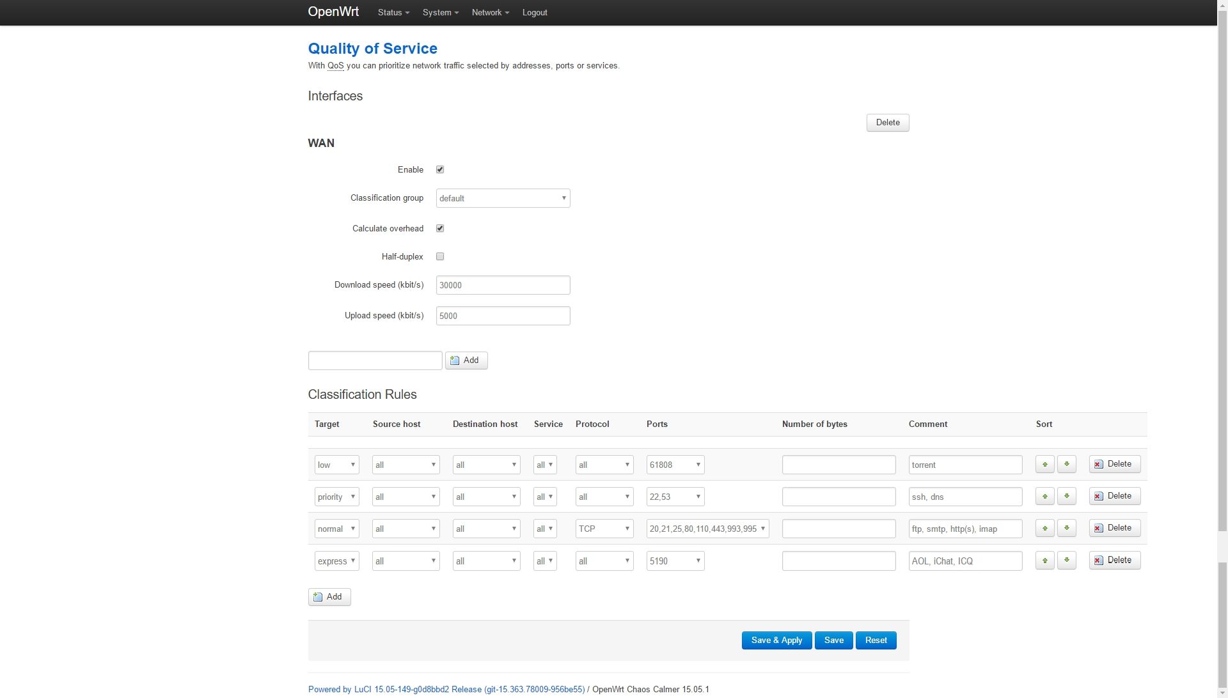Viewport: 1228px width, 698px height.
Task: Open the ports dropdown showing 22,53
Action: point(675,497)
